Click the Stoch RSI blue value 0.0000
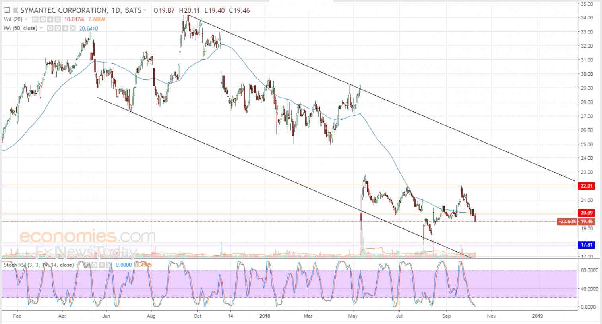The image size is (602, 324). click(x=123, y=265)
